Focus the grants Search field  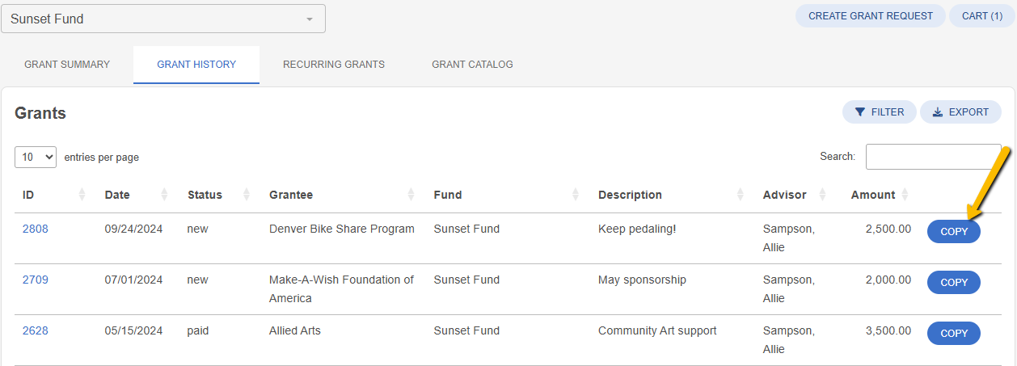pos(934,157)
